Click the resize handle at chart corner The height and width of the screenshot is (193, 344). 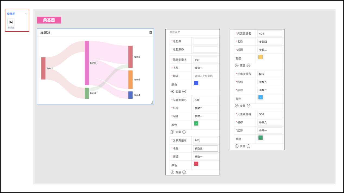[x=152, y=102]
